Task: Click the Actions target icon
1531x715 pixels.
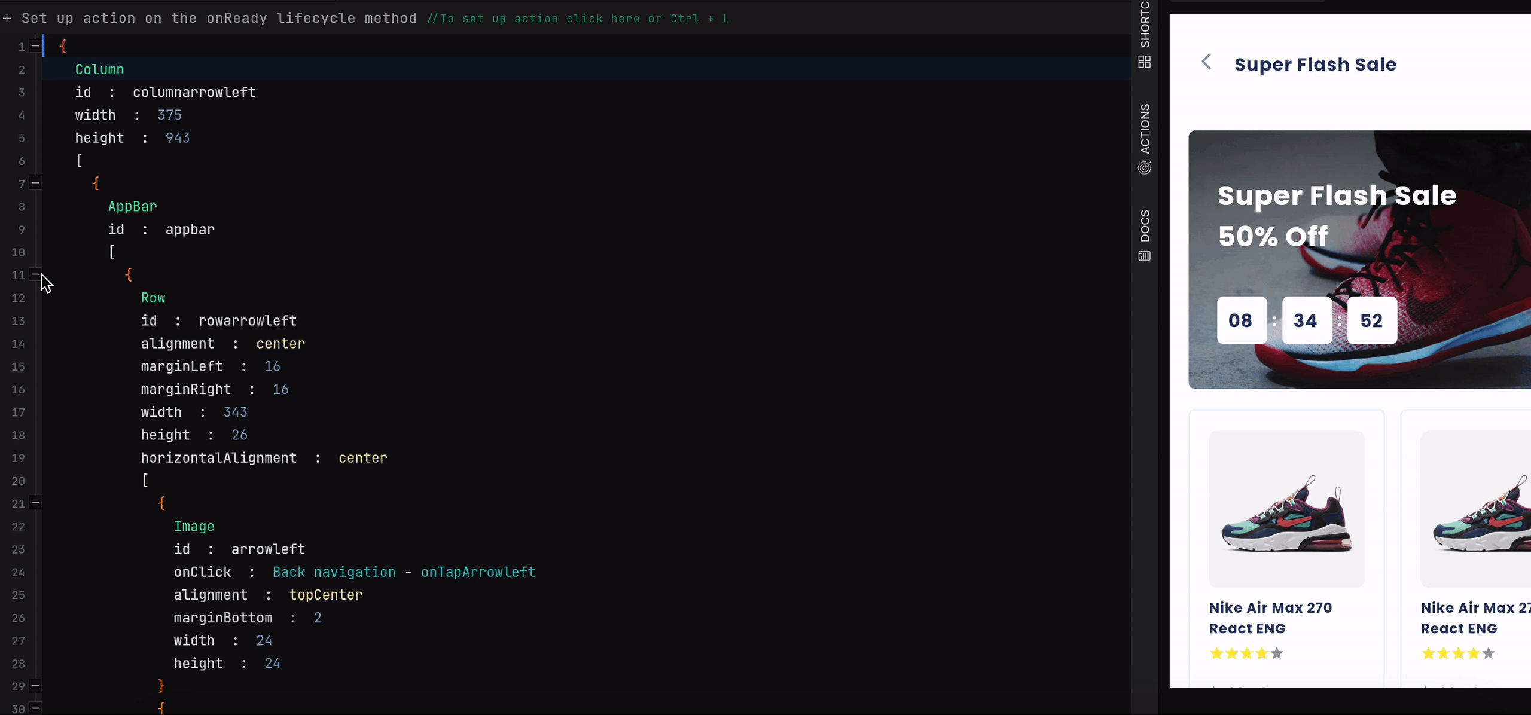Action: 1145,168
